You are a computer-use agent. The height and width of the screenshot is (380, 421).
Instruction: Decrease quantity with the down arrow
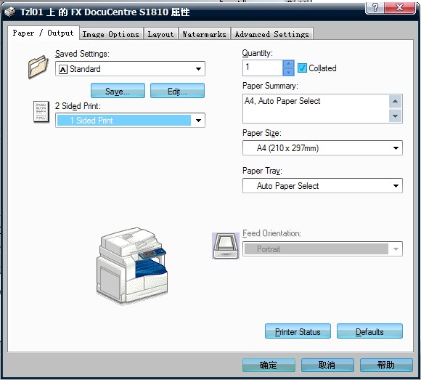[288, 72]
